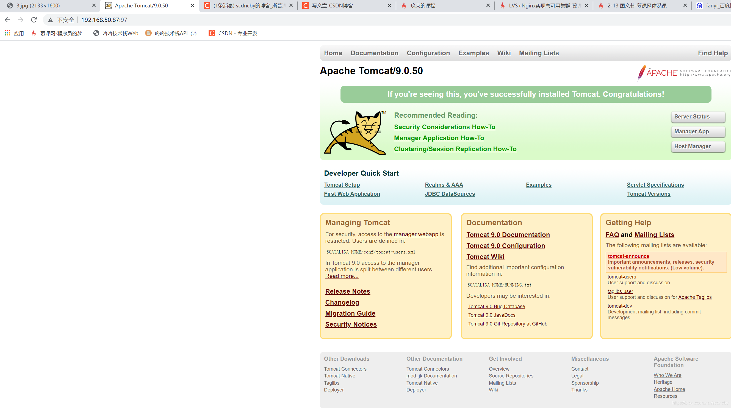Click the CSDN browser tab icon

306,5
